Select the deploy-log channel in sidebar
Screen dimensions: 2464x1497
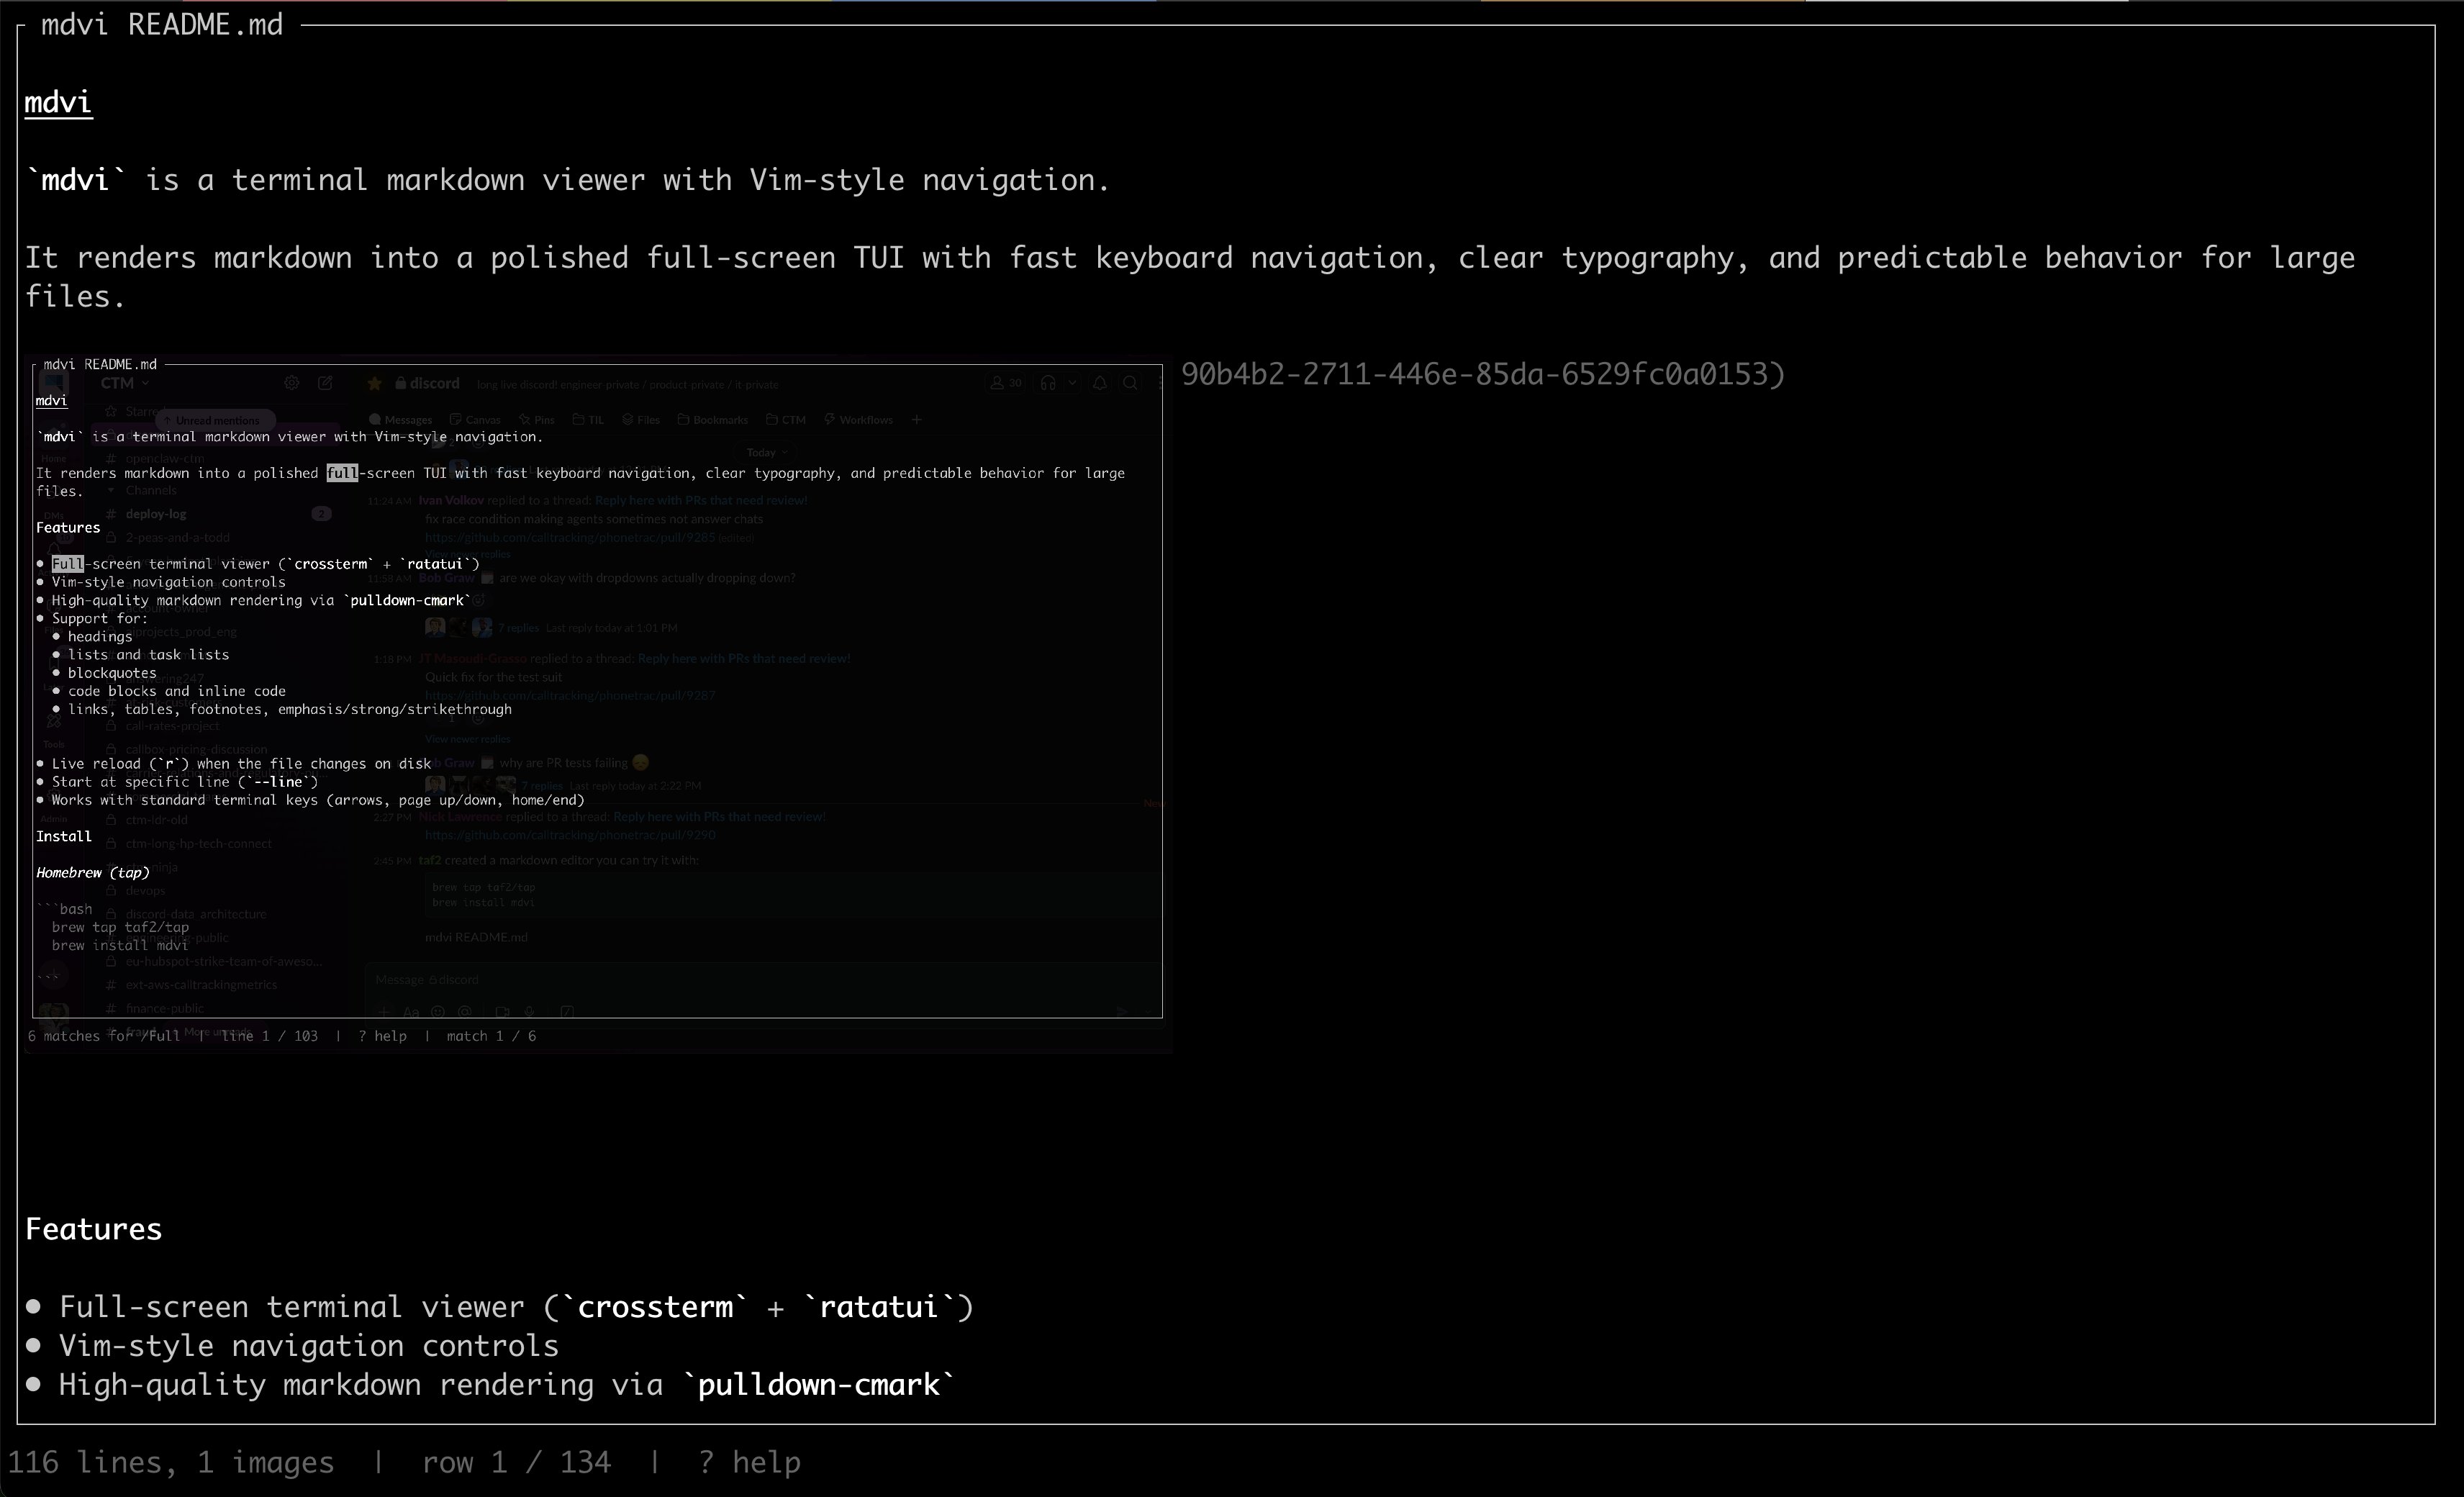coord(156,514)
